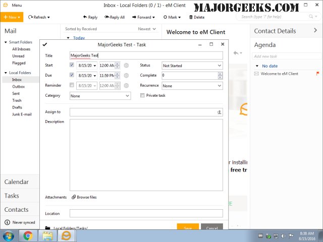
Task: Collapse the Local Folders tree
Action: (6, 73)
